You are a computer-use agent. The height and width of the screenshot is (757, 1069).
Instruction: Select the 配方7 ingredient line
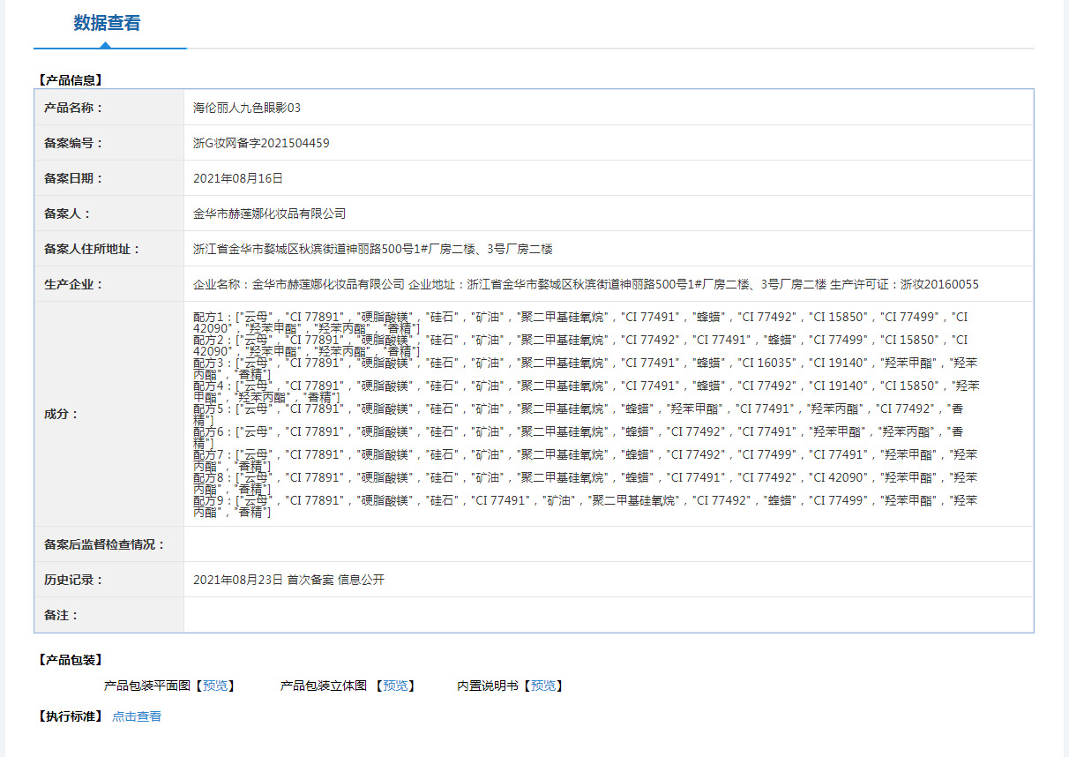coord(586,460)
